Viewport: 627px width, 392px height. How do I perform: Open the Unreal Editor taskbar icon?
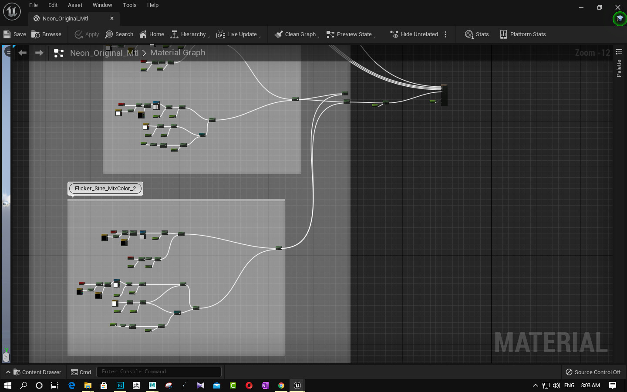pos(297,385)
